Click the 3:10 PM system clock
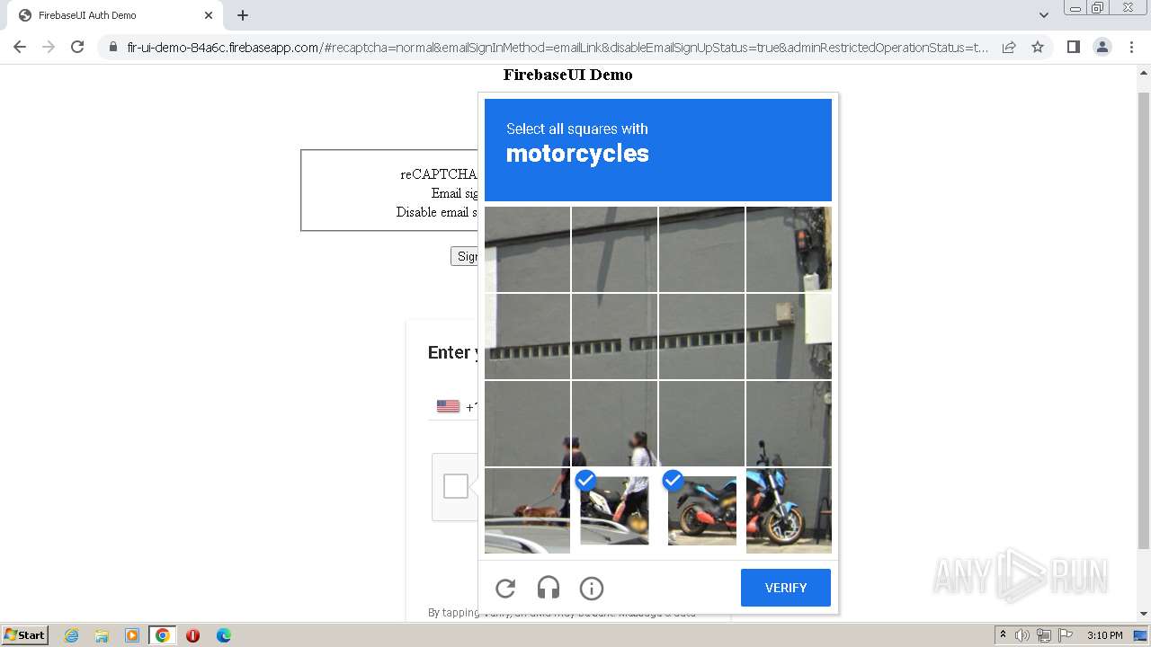The height and width of the screenshot is (647, 1151). (x=1104, y=635)
